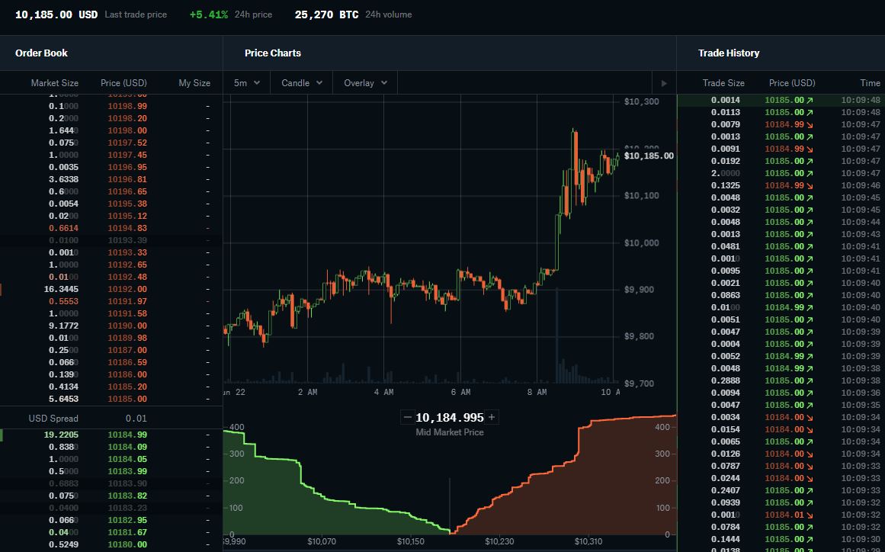Screen dimensions: 885x552
Task: Open the Overlay dropdown menu
Action: point(365,82)
